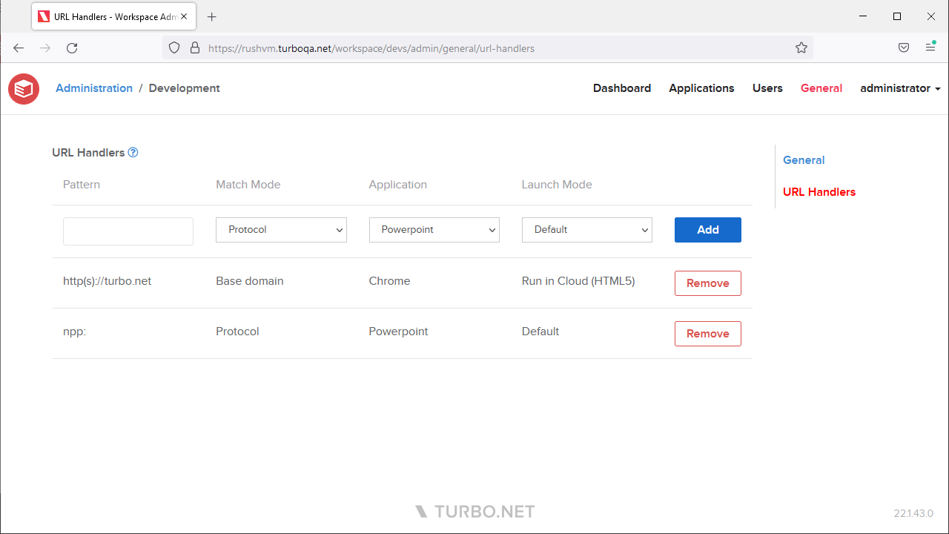
Task: Expand the Launch Mode dropdown showing Default
Action: 586,230
